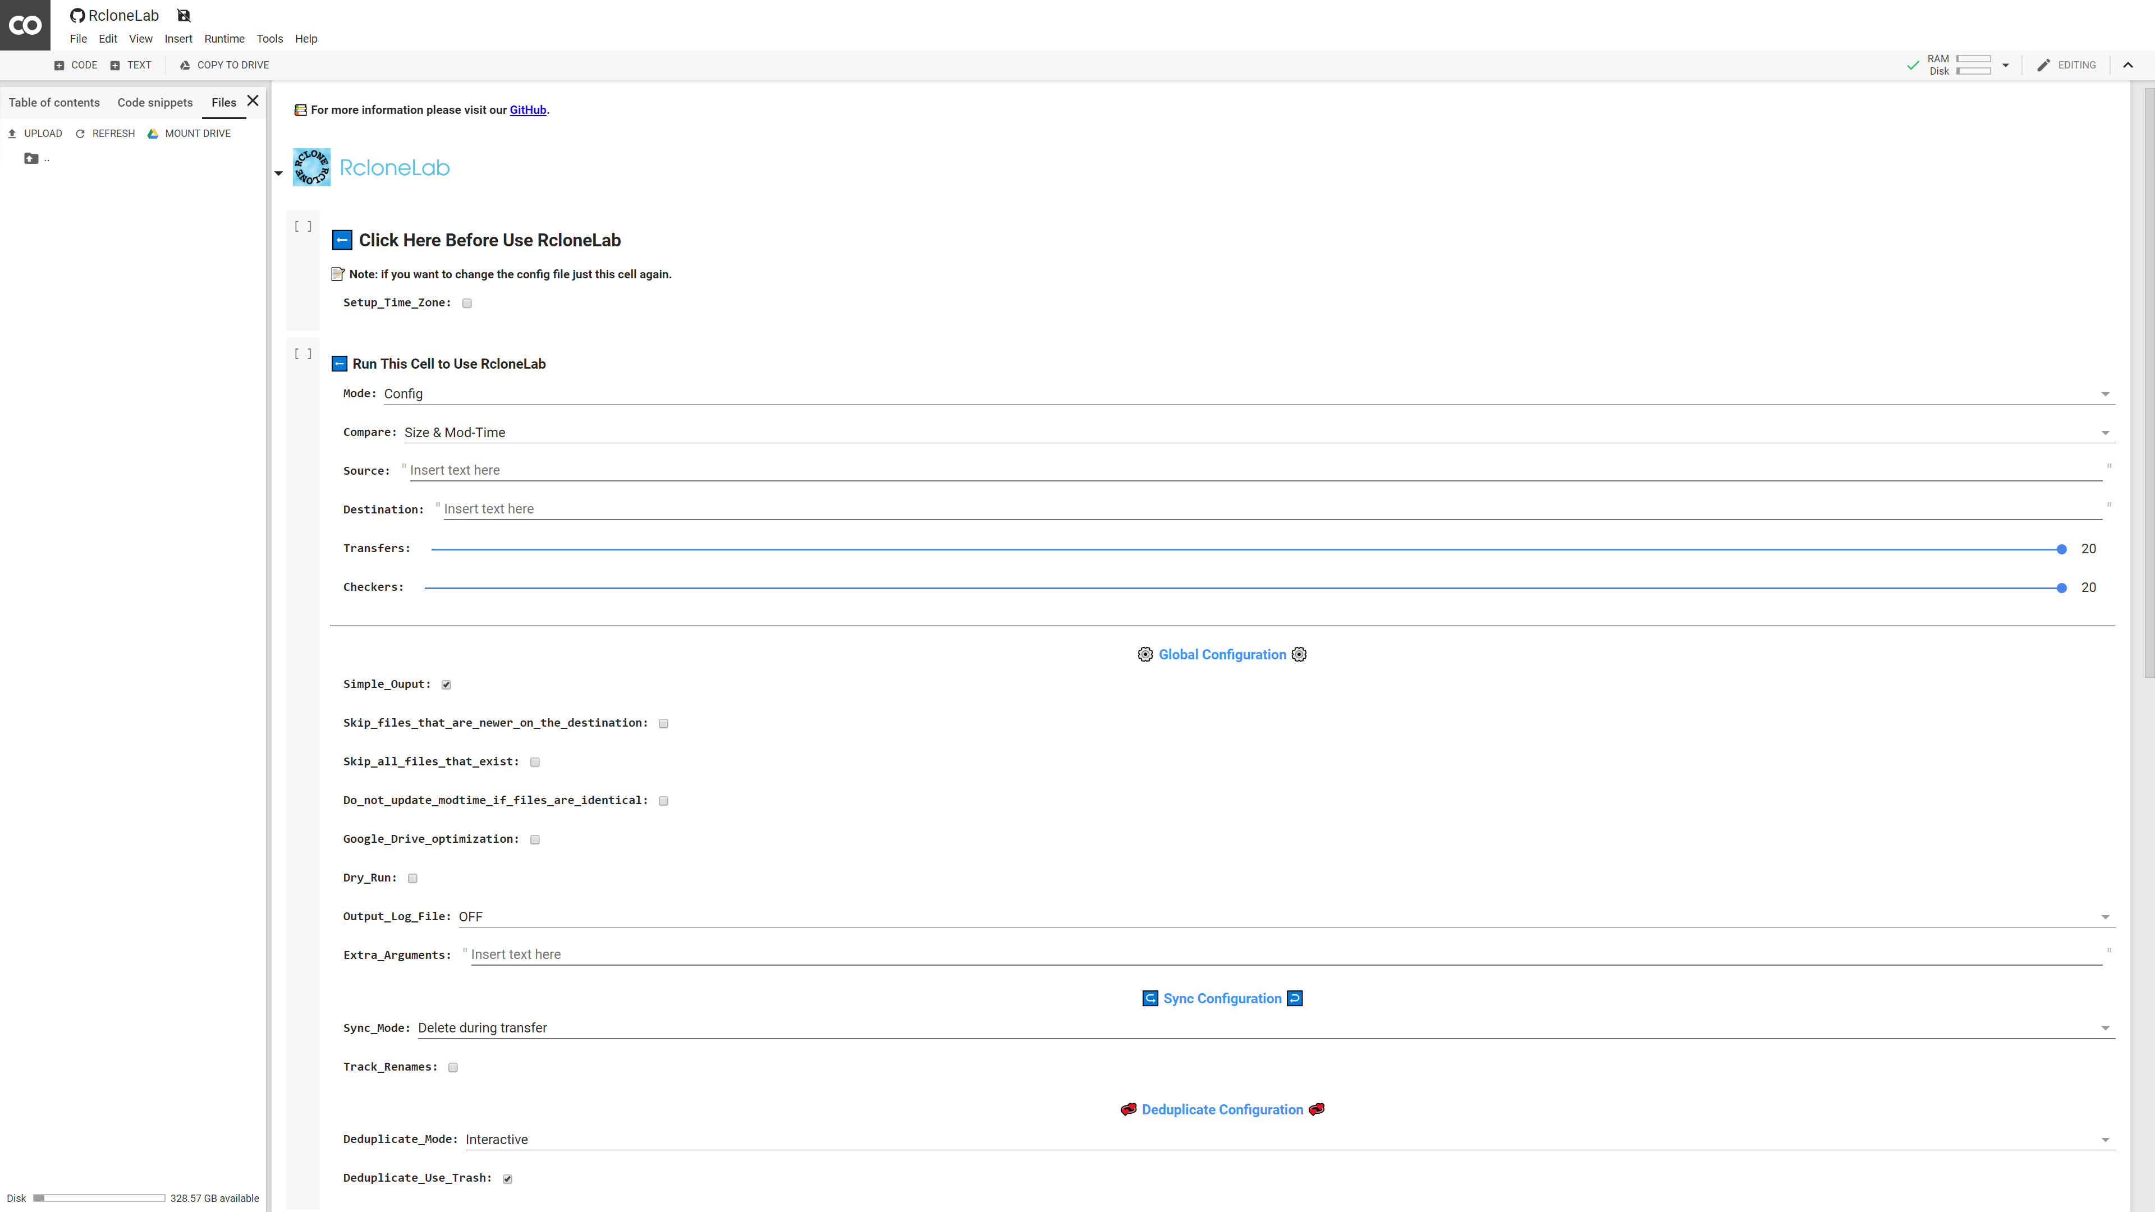The height and width of the screenshot is (1212, 2155).
Task: Open the GitHub link
Action: tap(527, 109)
